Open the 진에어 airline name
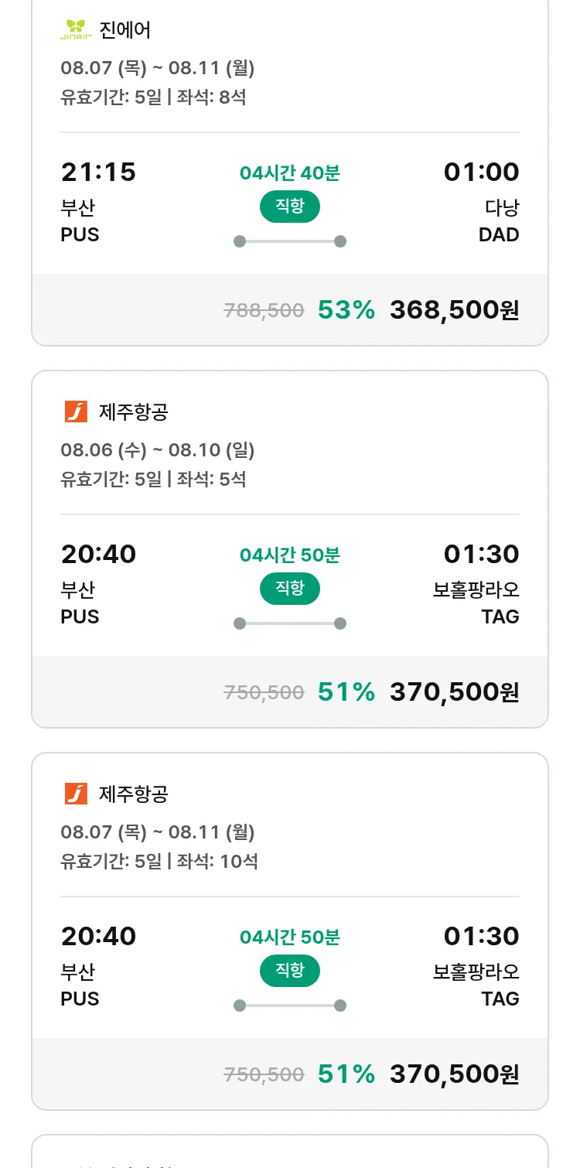This screenshot has height=1168, width=580. point(125,30)
